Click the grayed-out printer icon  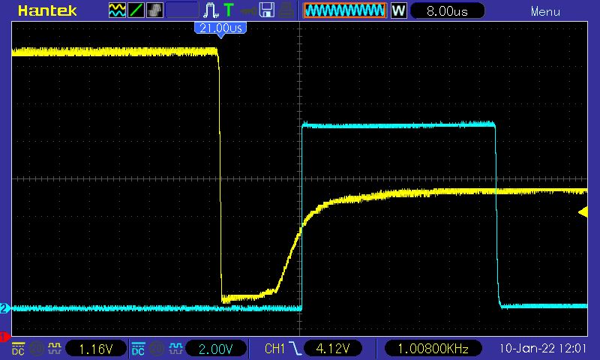click(x=286, y=10)
